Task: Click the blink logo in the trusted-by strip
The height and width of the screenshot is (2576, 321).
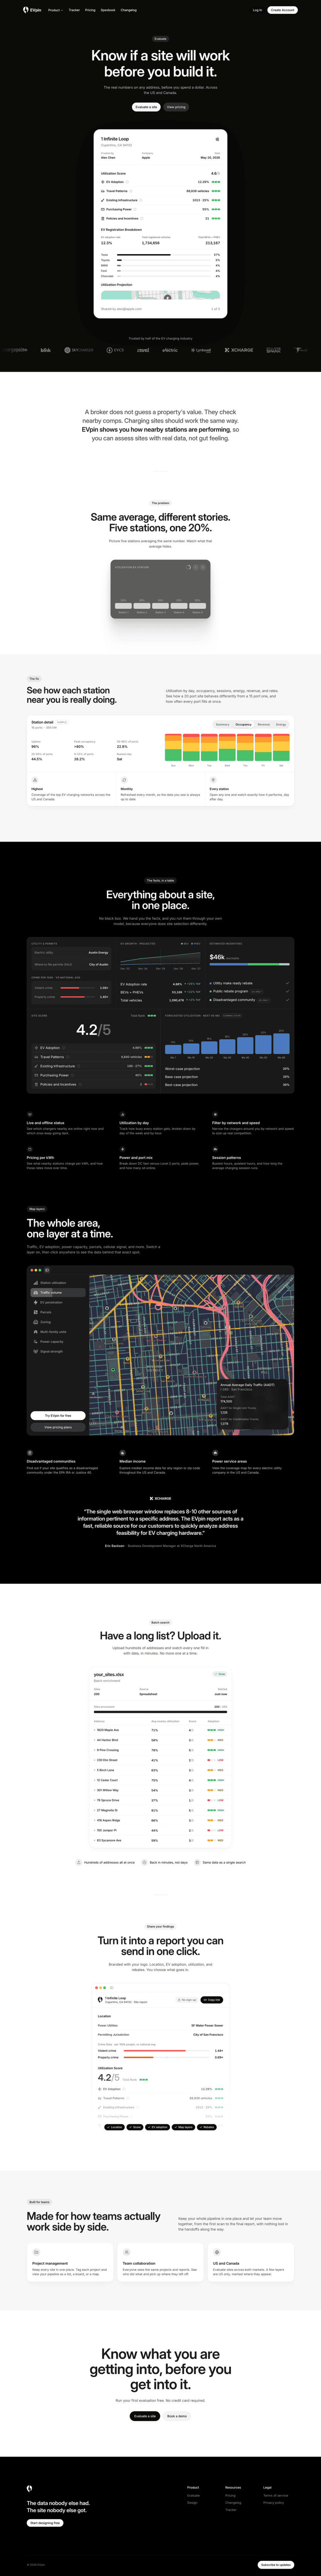Action: (46, 350)
